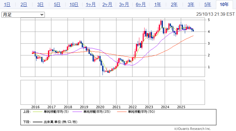Open the 3日 period tab

click(40, 4)
